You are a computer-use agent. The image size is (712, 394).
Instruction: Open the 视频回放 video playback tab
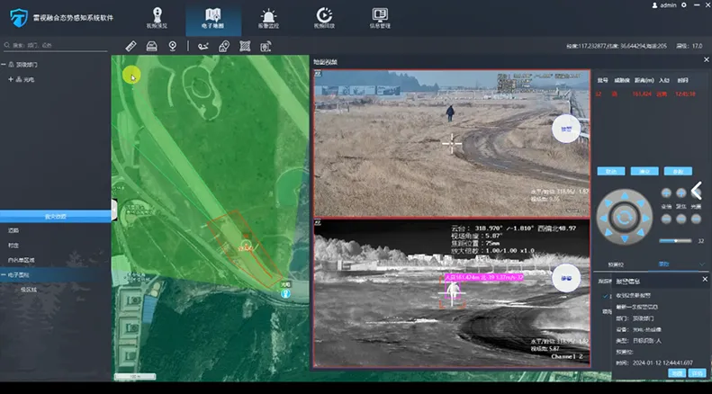click(x=324, y=18)
